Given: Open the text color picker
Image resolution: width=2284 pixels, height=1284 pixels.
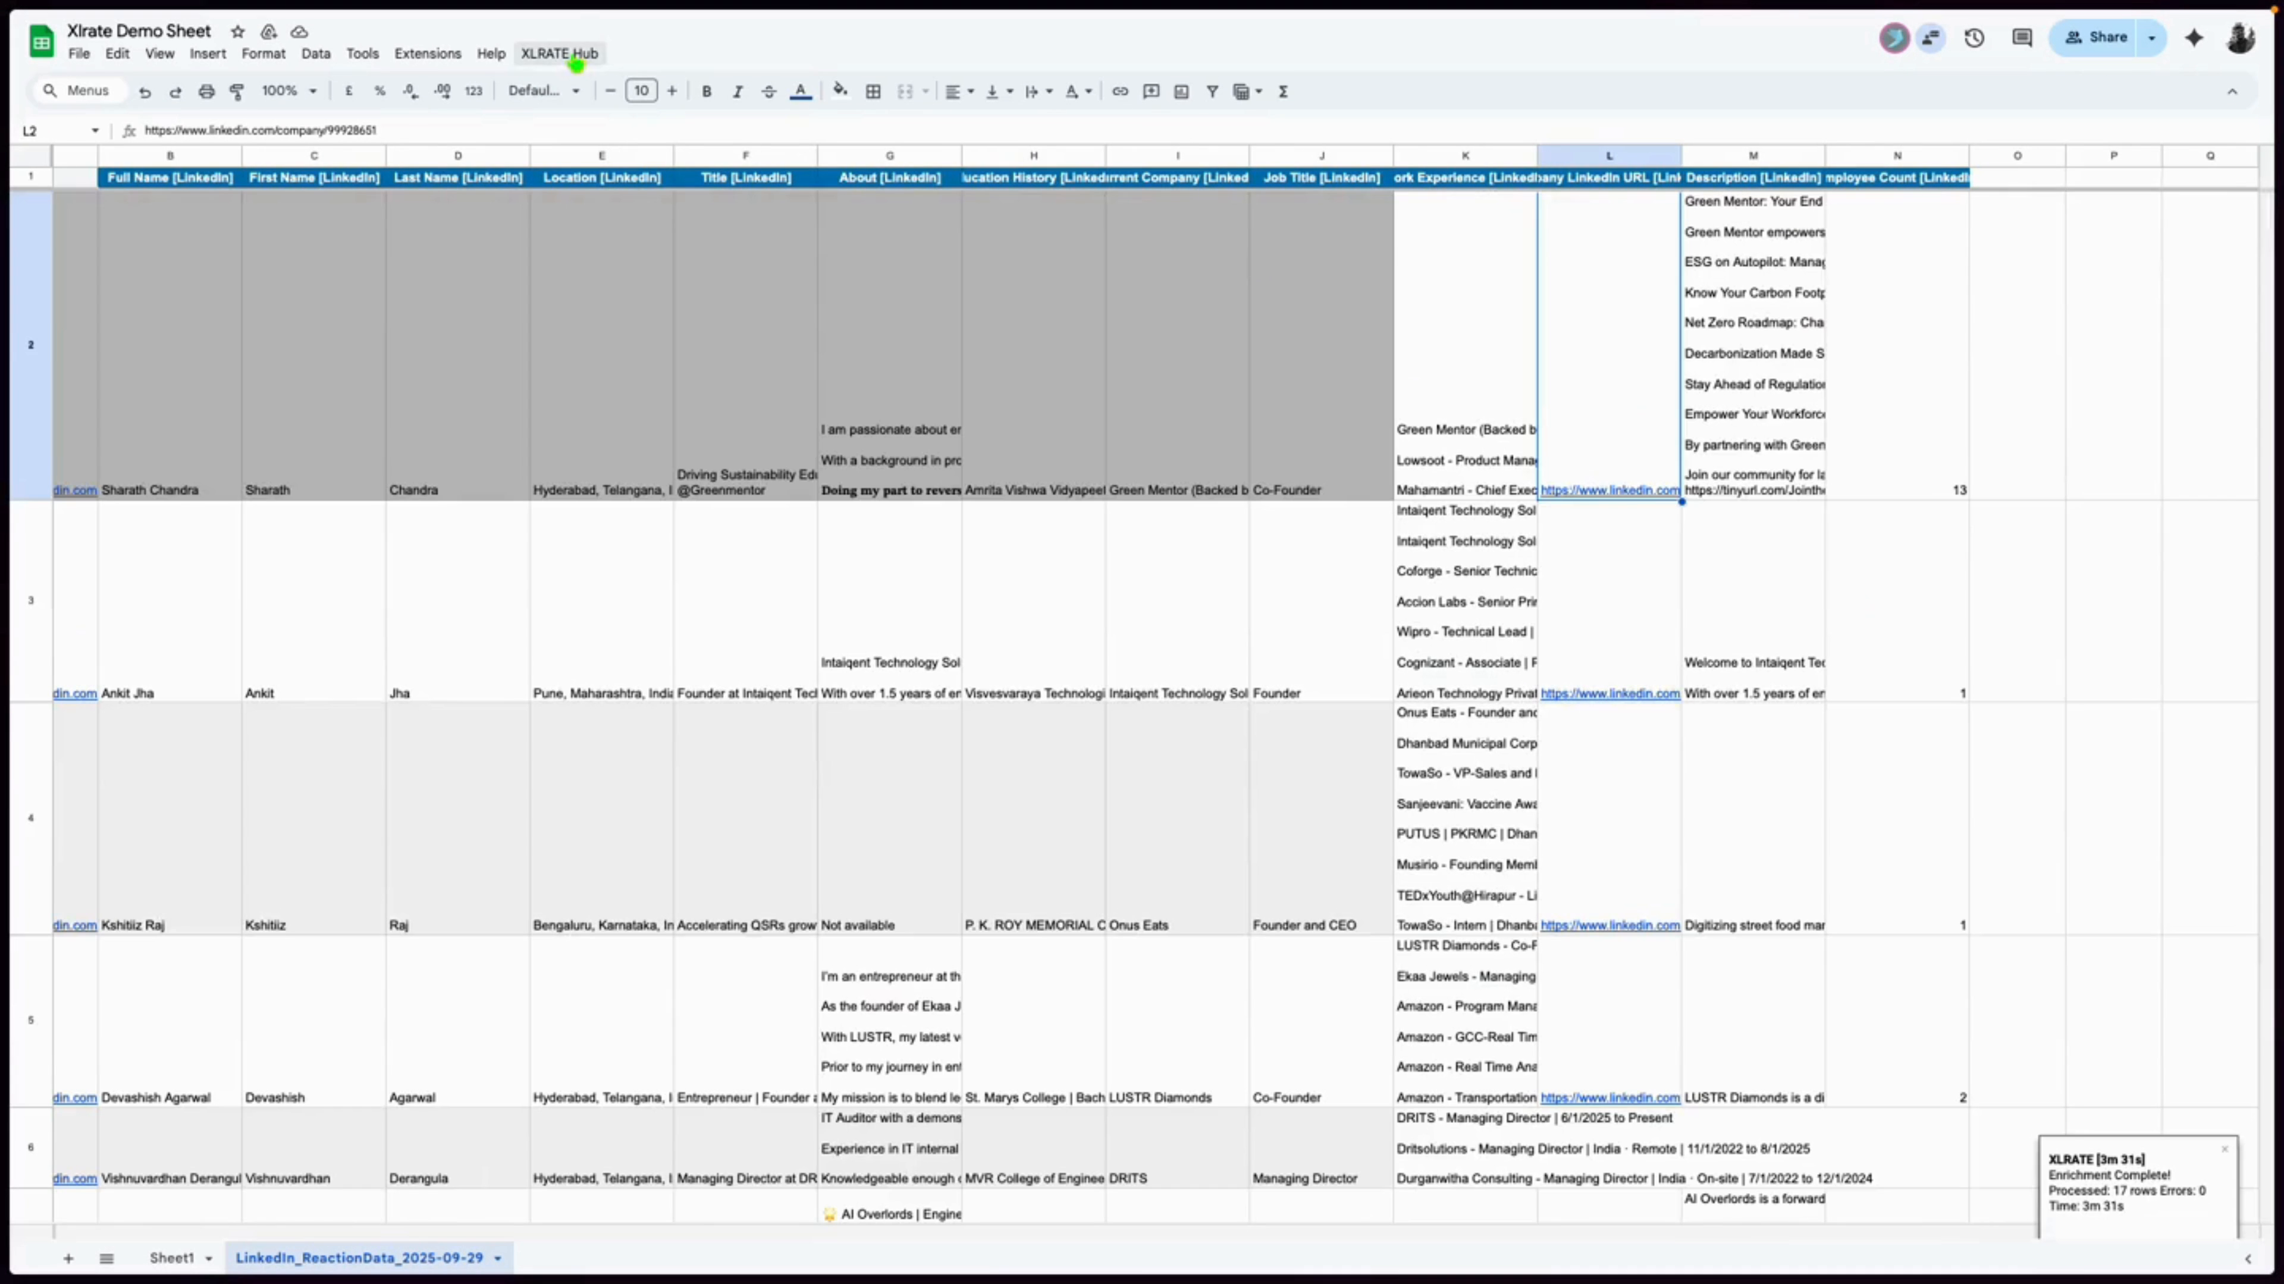Looking at the screenshot, I should (x=801, y=90).
